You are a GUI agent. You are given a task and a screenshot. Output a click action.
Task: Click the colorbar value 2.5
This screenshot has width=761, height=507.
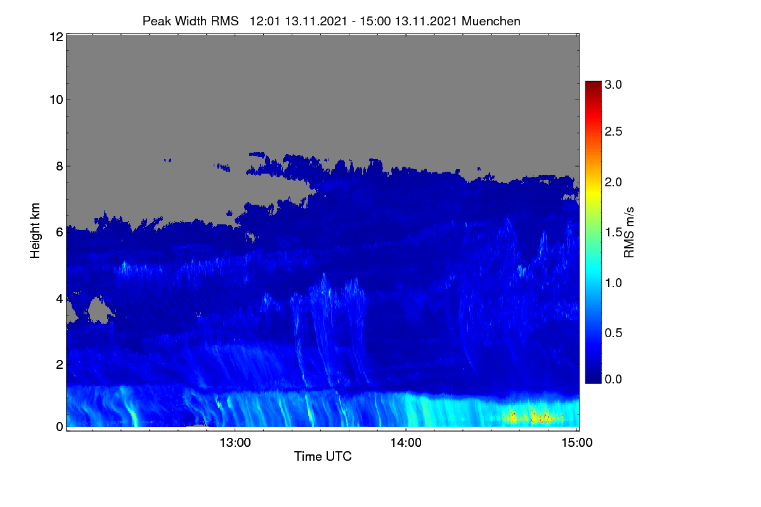pos(613,132)
